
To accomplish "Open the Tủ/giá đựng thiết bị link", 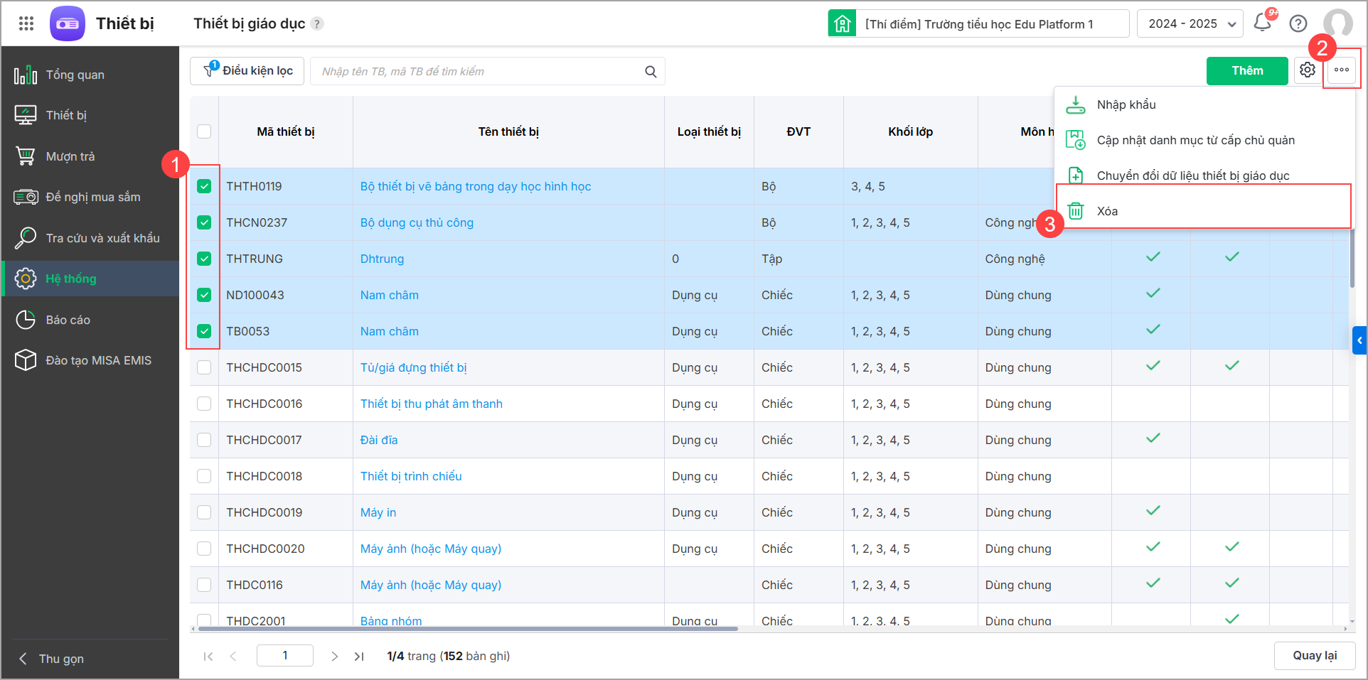I will [x=413, y=367].
